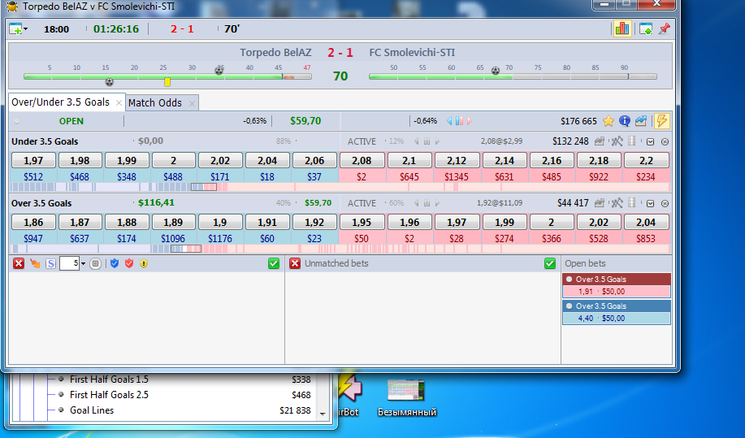Click the new market window icon at top right
The height and width of the screenshot is (438, 745).
pyautogui.click(x=646, y=29)
